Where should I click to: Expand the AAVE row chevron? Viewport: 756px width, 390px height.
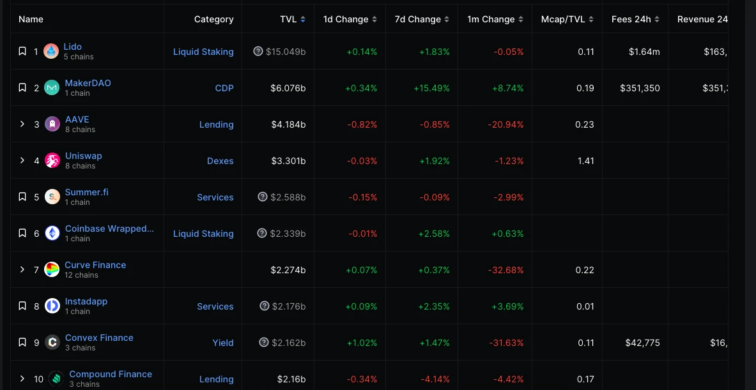pyautogui.click(x=22, y=124)
